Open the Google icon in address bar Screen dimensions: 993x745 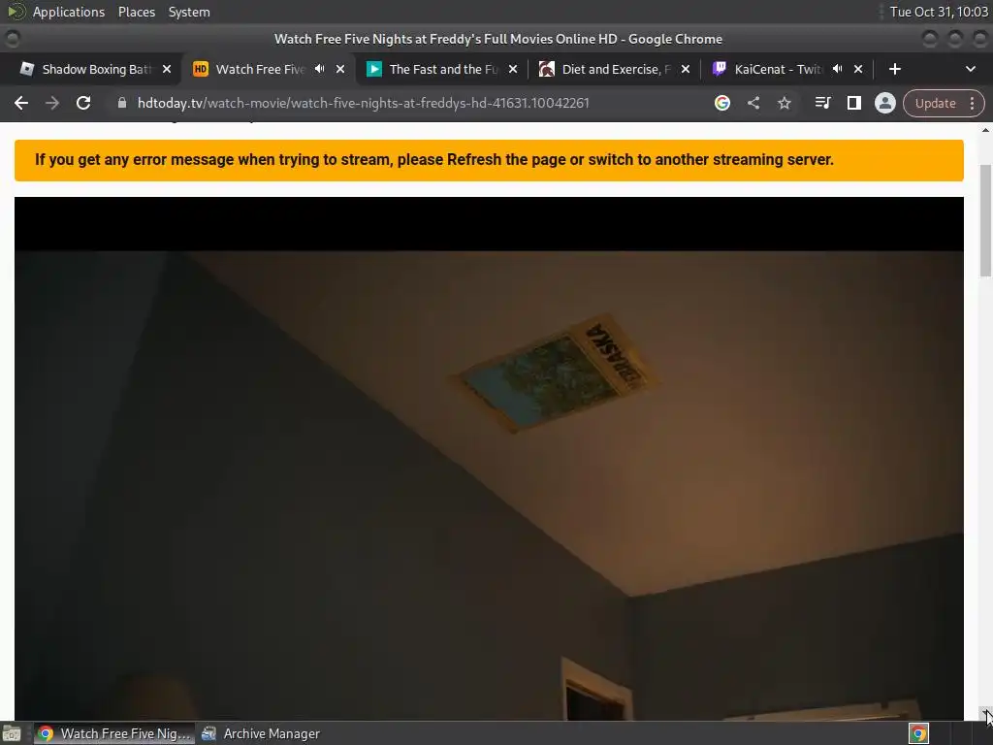click(721, 103)
